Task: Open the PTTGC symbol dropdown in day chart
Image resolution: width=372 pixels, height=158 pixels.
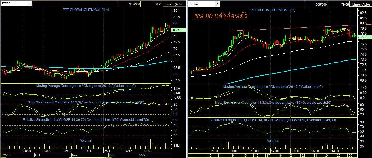Action: tap(30, 4)
